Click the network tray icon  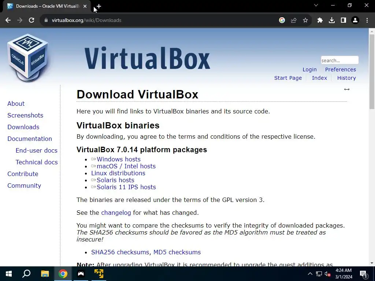tap(319, 274)
